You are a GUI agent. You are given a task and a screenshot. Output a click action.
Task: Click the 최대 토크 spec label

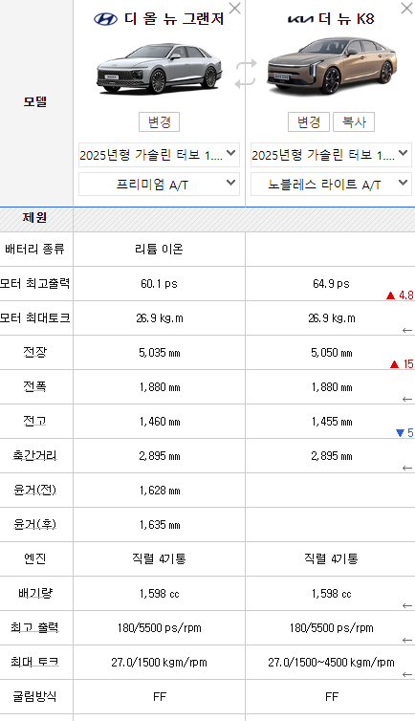coord(35,662)
